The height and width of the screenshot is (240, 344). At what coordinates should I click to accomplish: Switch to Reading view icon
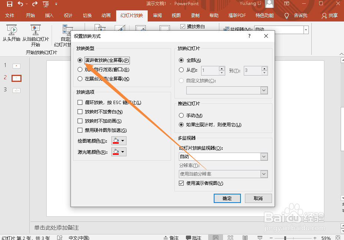point(245,238)
